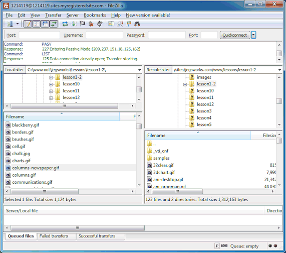Open the Help menu

[x=116, y=15]
